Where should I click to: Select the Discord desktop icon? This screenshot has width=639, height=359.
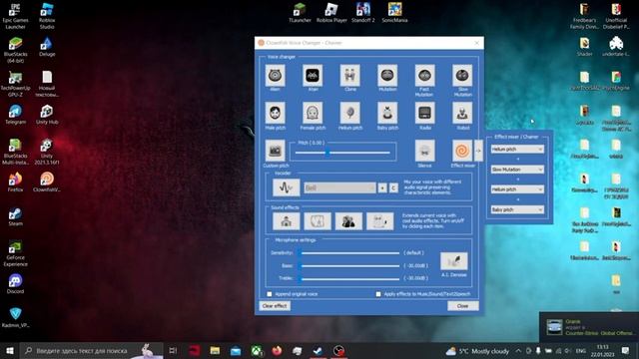coord(16,283)
